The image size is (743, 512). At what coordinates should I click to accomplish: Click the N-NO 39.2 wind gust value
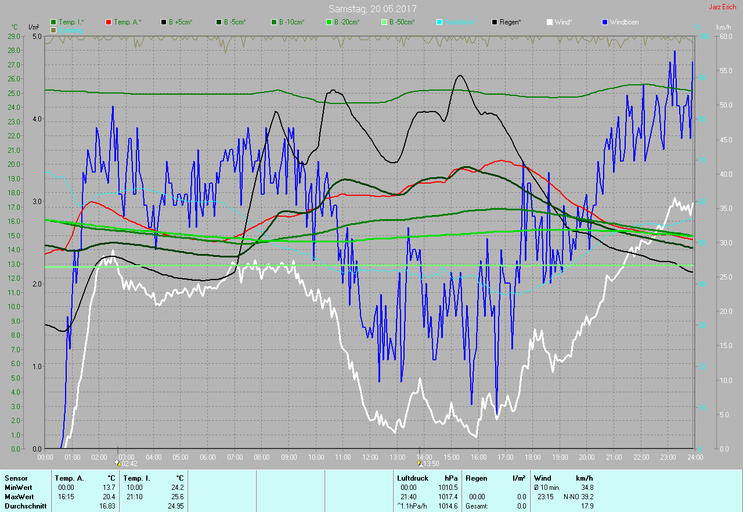[578, 497]
